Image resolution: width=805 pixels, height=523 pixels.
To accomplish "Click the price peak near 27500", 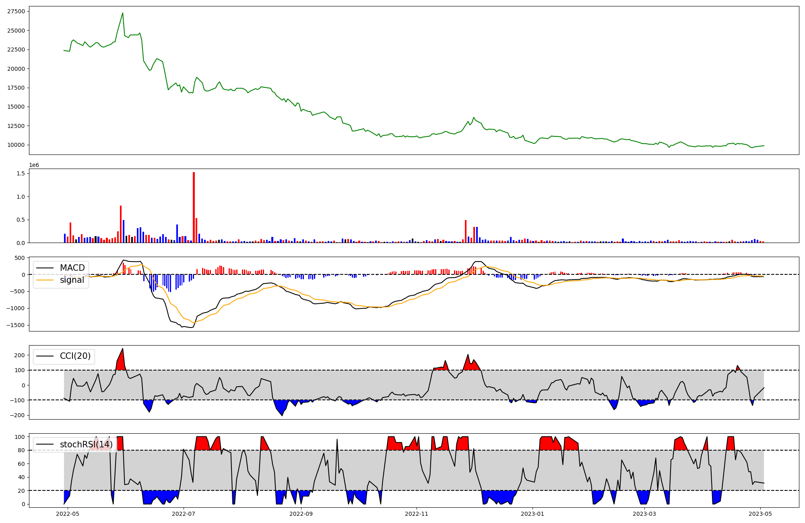I will tap(123, 13).
